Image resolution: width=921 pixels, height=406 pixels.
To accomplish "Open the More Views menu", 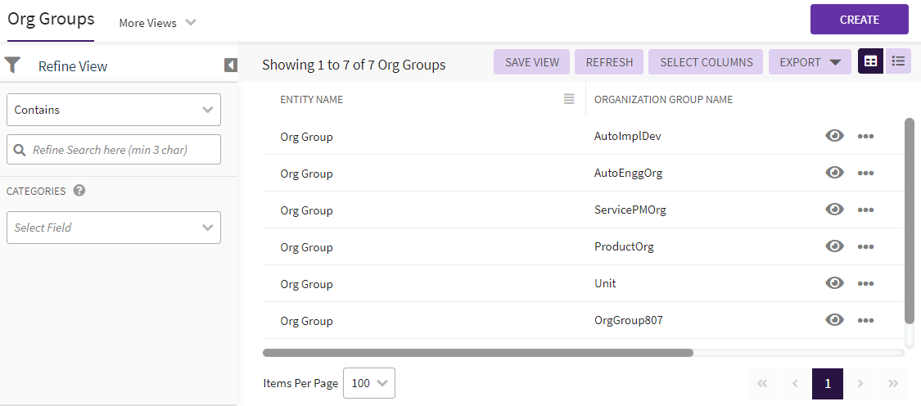I will pos(157,23).
